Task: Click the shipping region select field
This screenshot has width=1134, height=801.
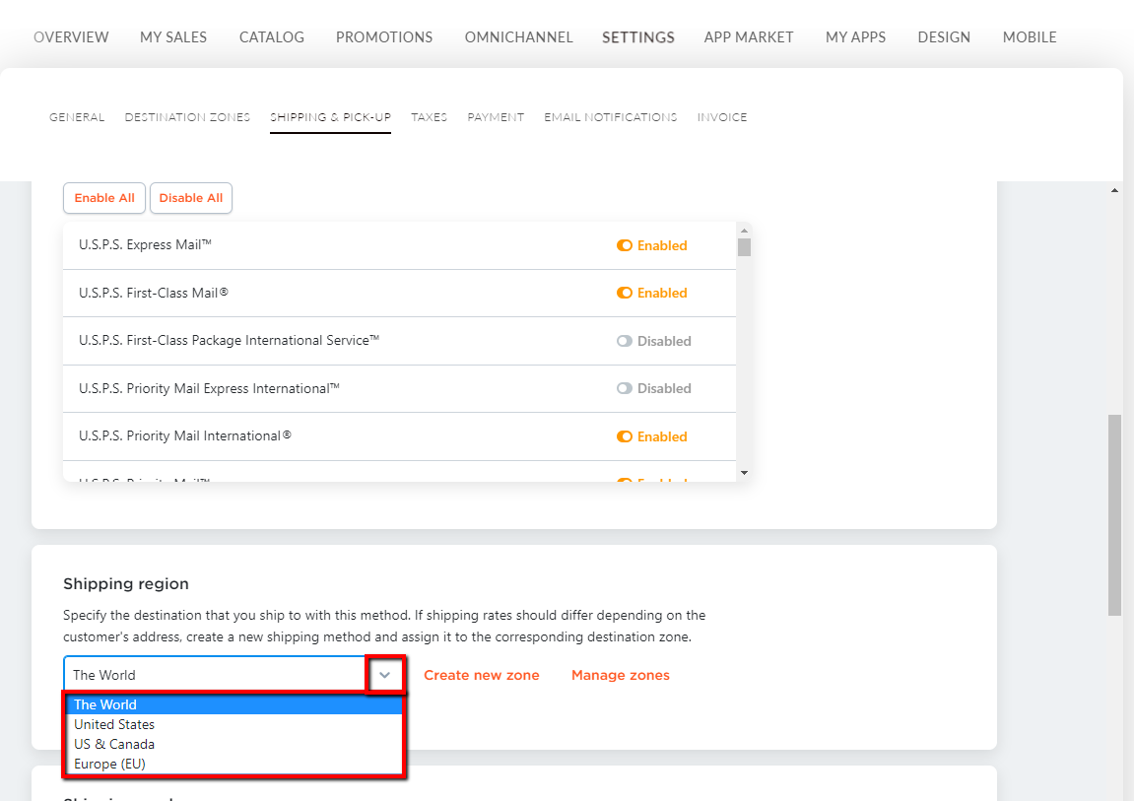Action: pos(233,675)
